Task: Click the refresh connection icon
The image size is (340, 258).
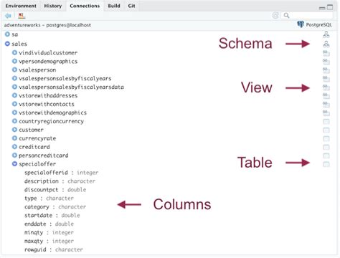Action: pyautogui.click(x=275, y=16)
